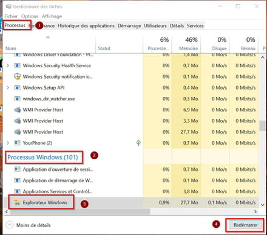Expand the Windows Security Health Service row
Screen dimensions: 267x235
click(x=8, y=65)
